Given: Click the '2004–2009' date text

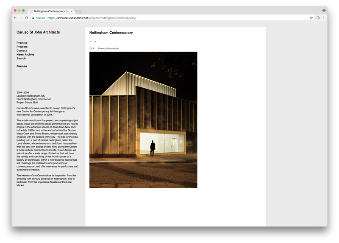Looking at the screenshot, I should coord(23,92).
